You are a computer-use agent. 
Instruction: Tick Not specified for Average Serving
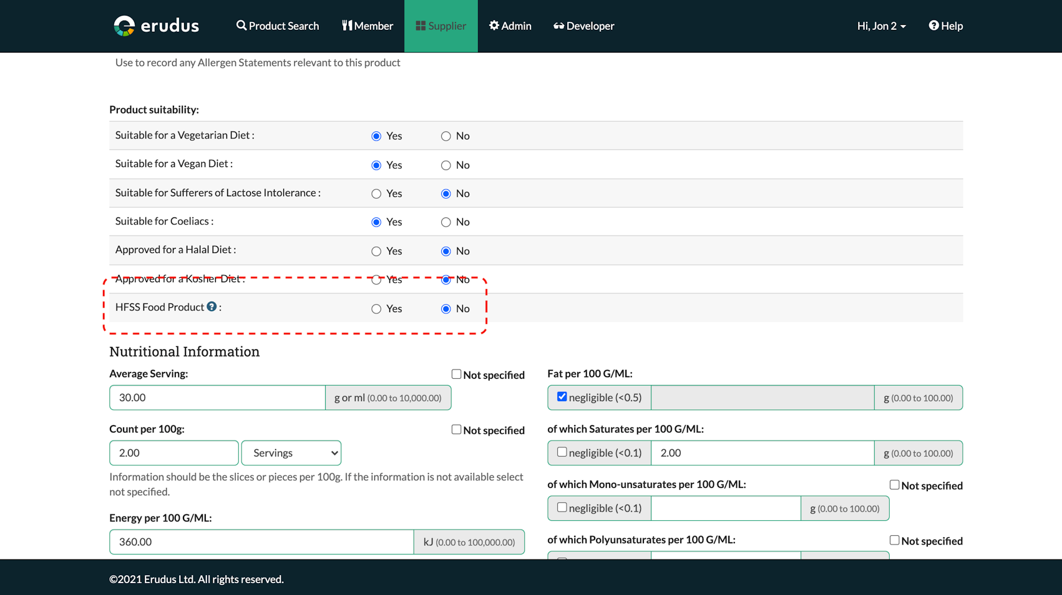click(456, 374)
